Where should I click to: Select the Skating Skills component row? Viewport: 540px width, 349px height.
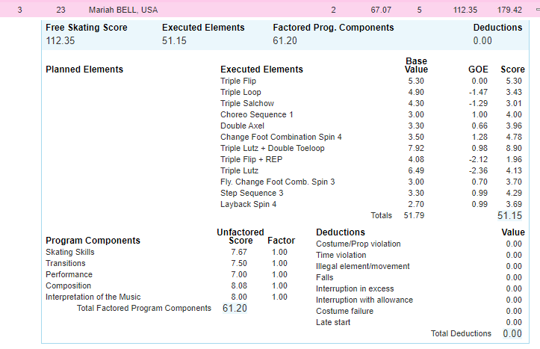coord(70,252)
